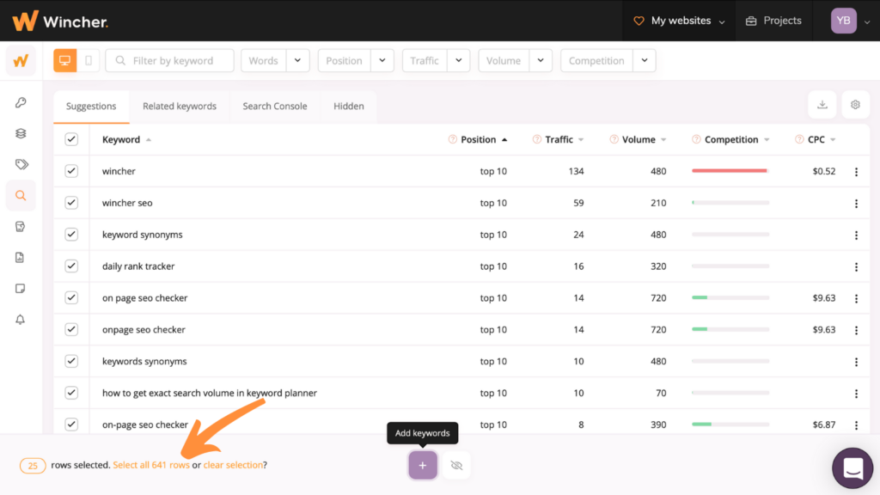Focus the Filter by keyword field
880x495 pixels.
(170, 61)
